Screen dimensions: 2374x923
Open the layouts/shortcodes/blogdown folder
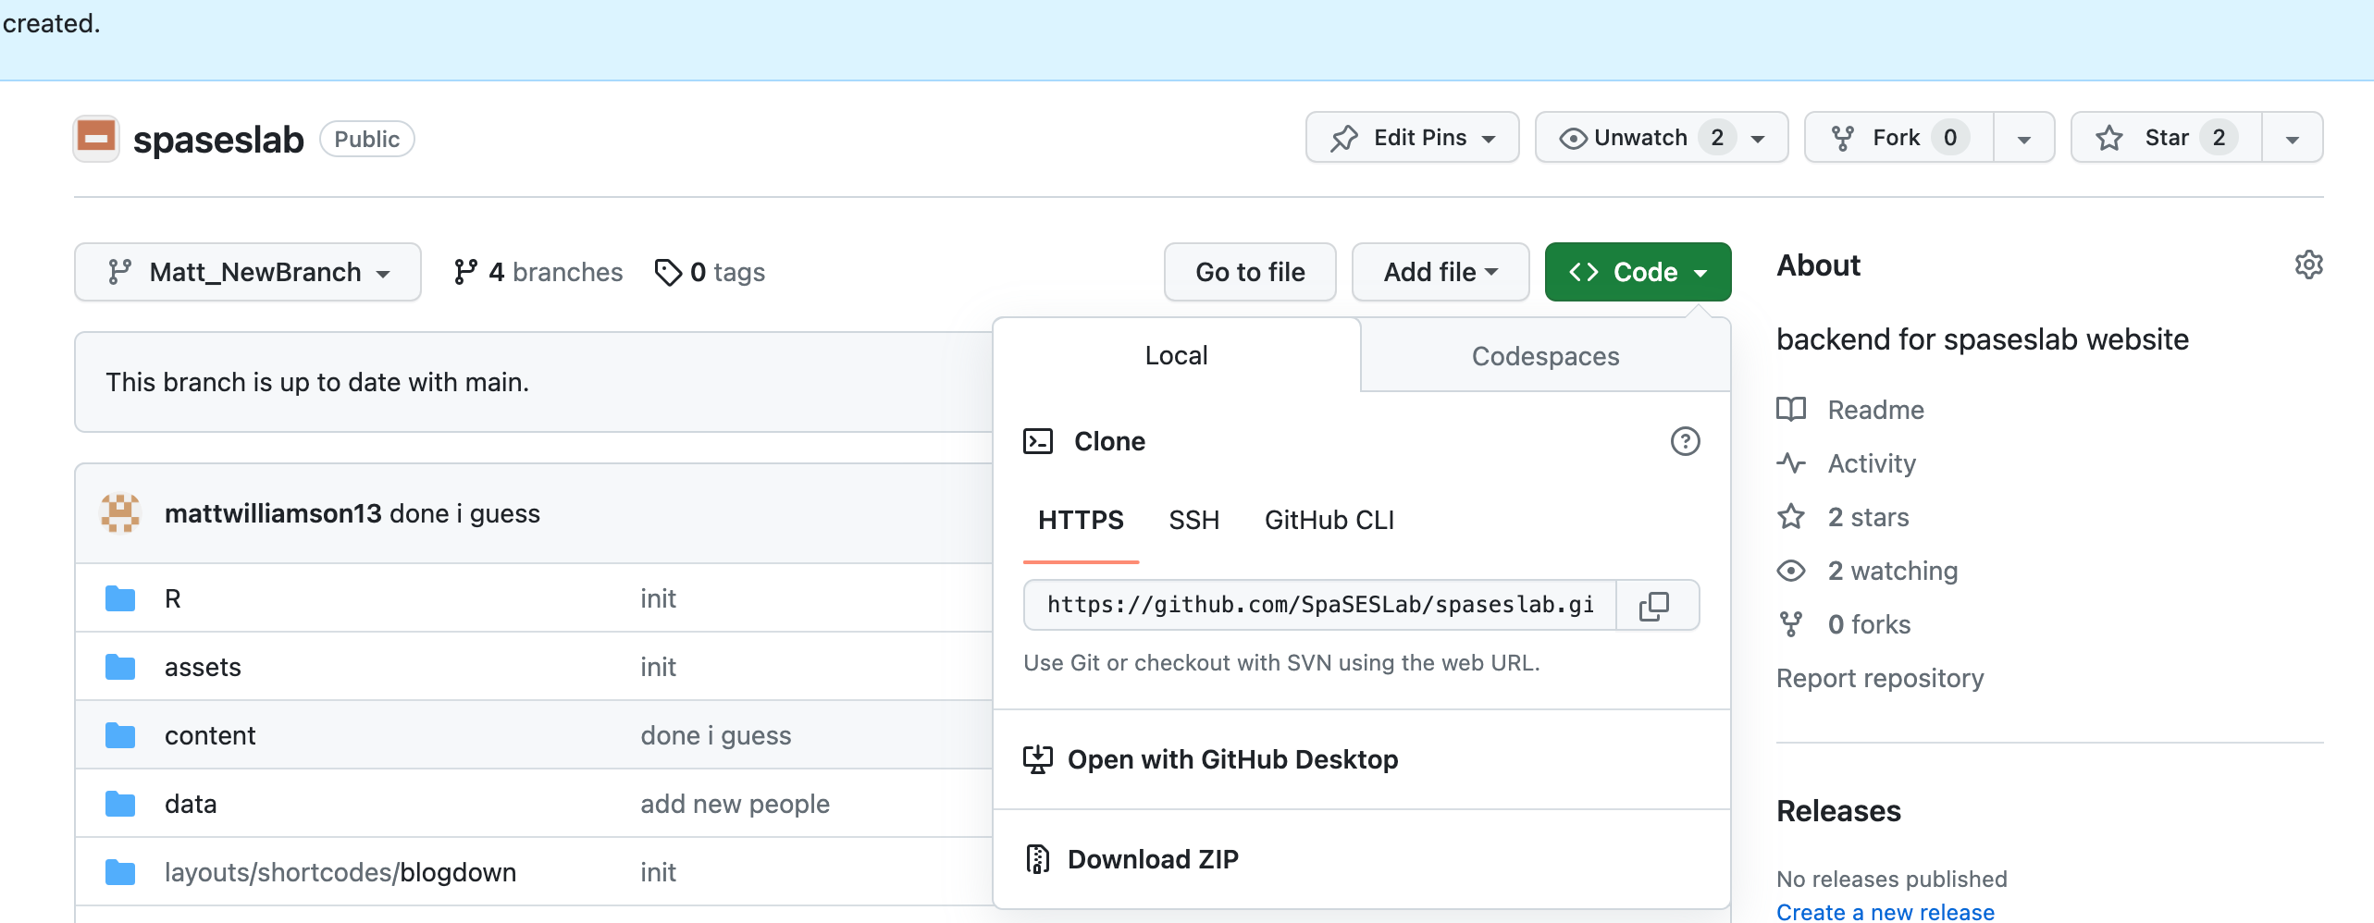pyautogui.click(x=340, y=872)
